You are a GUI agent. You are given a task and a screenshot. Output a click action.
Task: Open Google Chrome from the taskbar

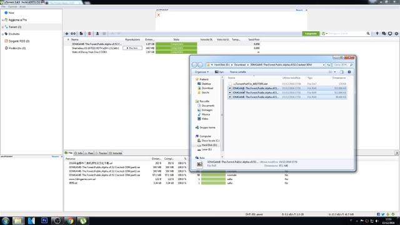[x=70, y=221]
